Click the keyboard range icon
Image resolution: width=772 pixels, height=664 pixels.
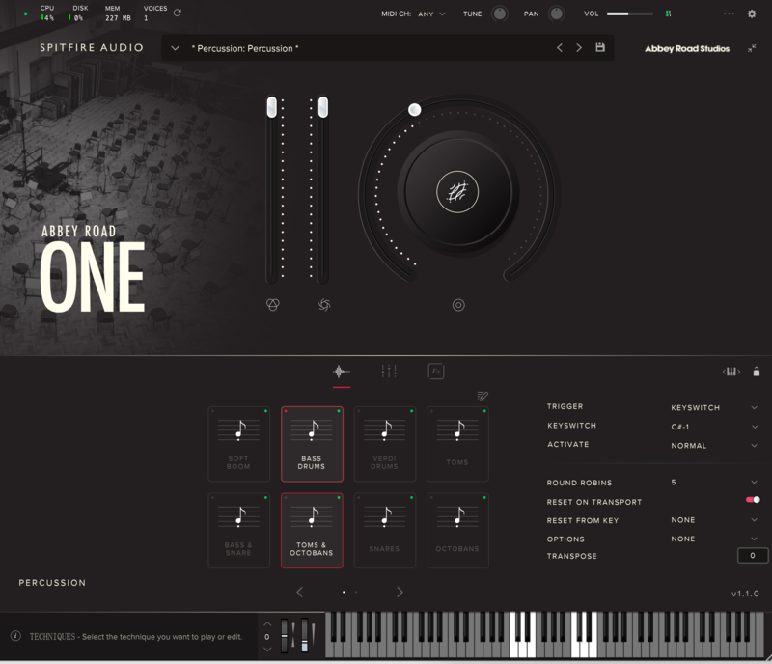[731, 372]
